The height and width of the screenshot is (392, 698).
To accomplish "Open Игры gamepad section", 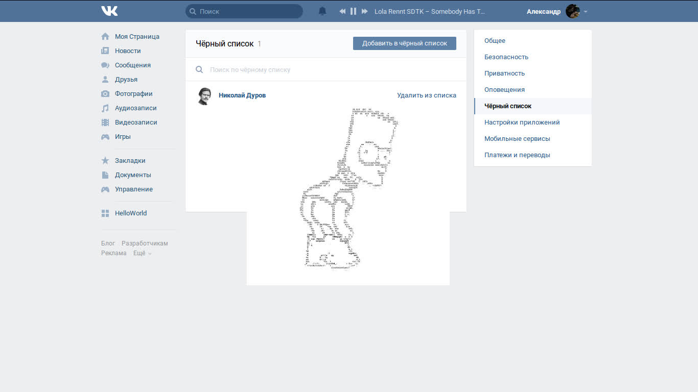I will (x=122, y=137).
